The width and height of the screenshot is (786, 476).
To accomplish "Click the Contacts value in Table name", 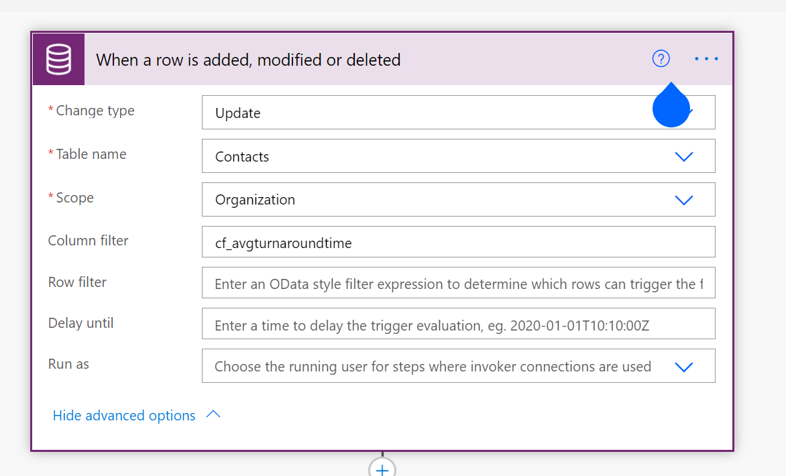I will click(242, 157).
